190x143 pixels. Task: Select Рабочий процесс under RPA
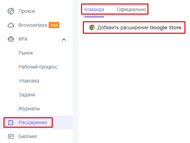[38, 67]
